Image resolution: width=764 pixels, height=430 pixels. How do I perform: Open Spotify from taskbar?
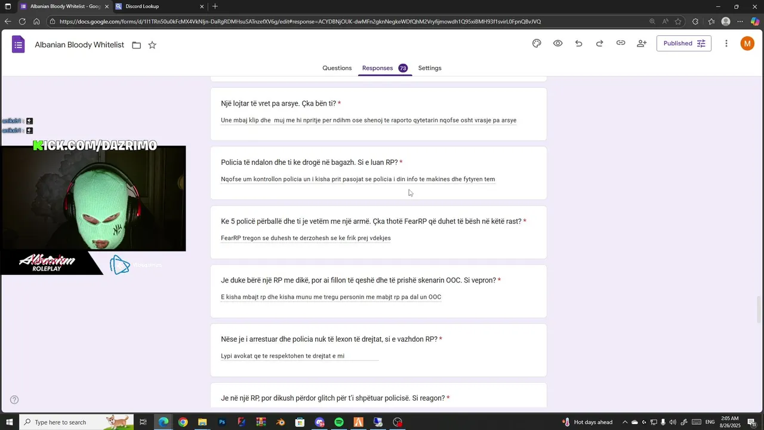pyautogui.click(x=339, y=422)
